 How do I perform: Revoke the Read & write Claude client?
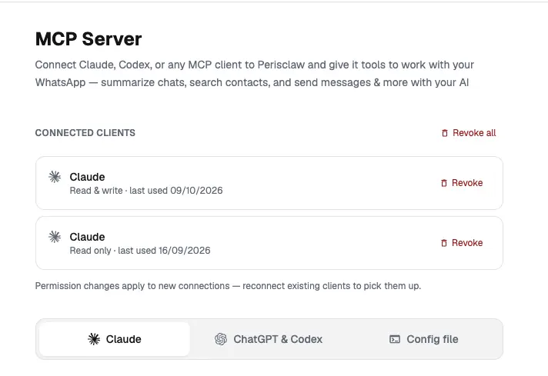pyautogui.click(x=462, y=183)
